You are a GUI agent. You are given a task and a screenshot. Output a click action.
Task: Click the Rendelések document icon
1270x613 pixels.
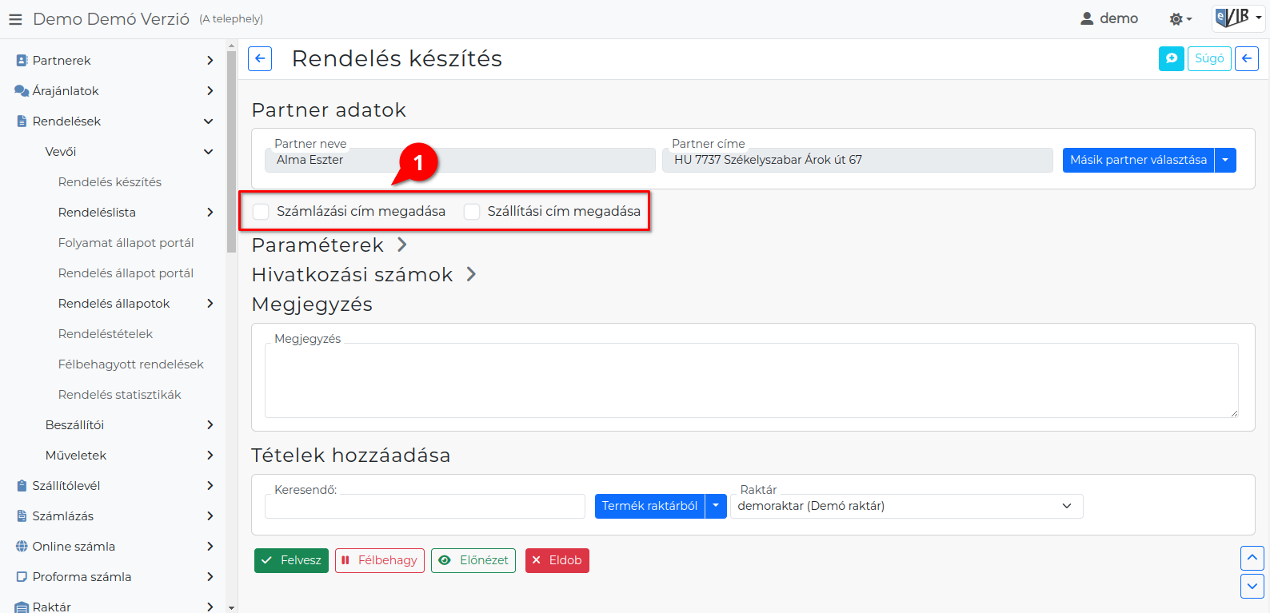22,121
